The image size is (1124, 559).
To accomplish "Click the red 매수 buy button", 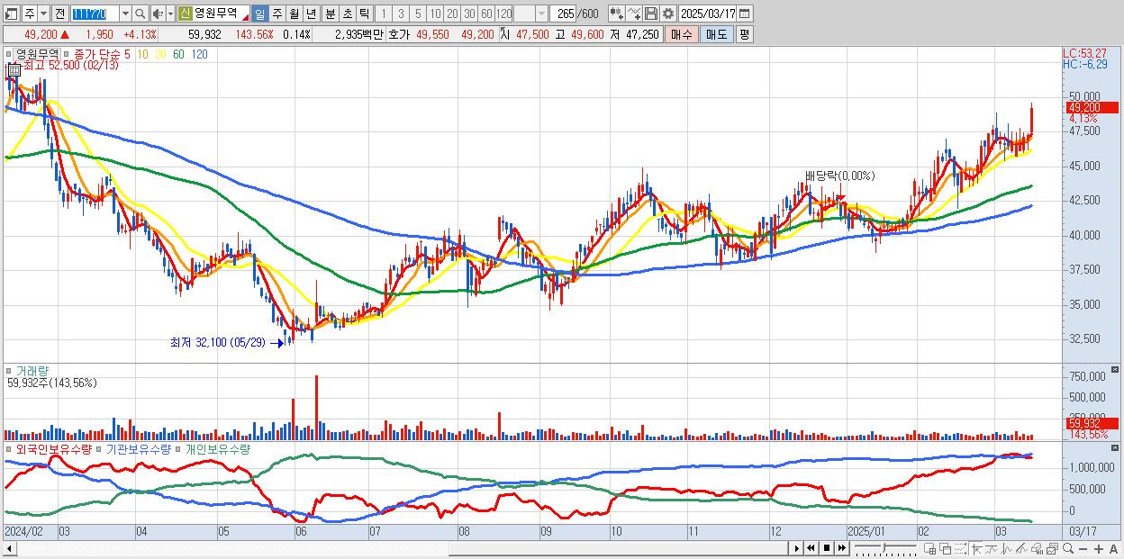I will 681,34.
